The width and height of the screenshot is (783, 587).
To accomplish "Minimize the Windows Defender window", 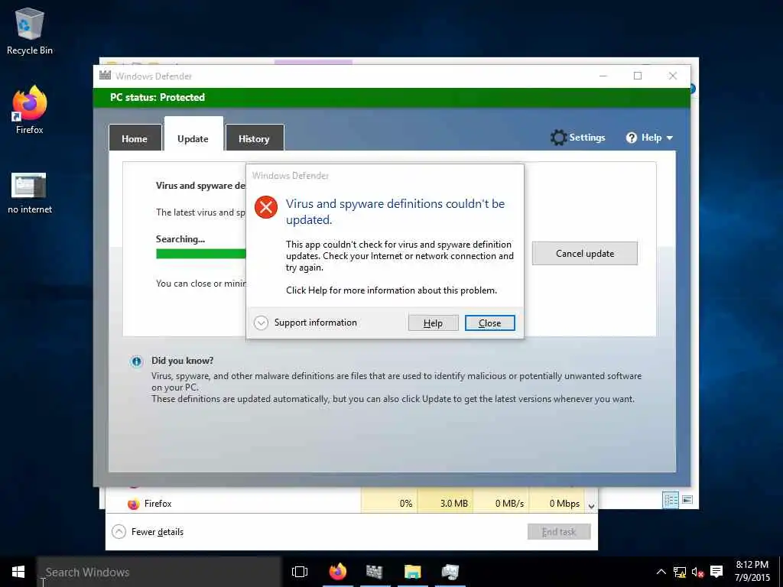I will point(603,76).
